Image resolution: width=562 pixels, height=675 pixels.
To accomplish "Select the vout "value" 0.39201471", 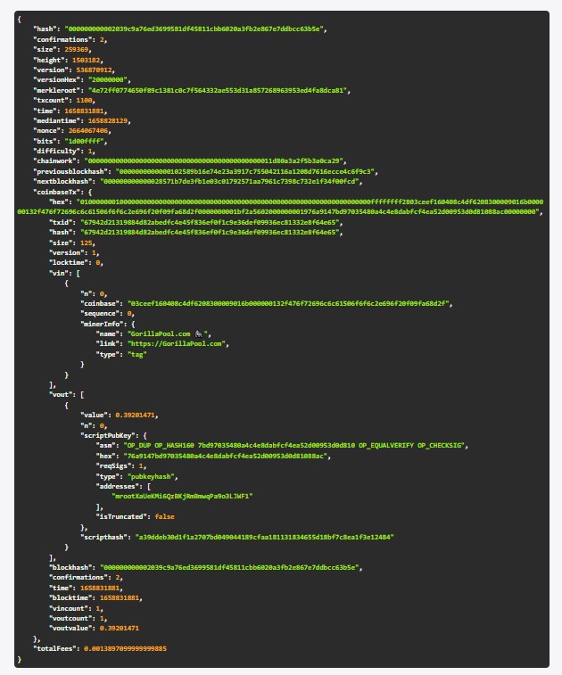I will tap(135, 415).
